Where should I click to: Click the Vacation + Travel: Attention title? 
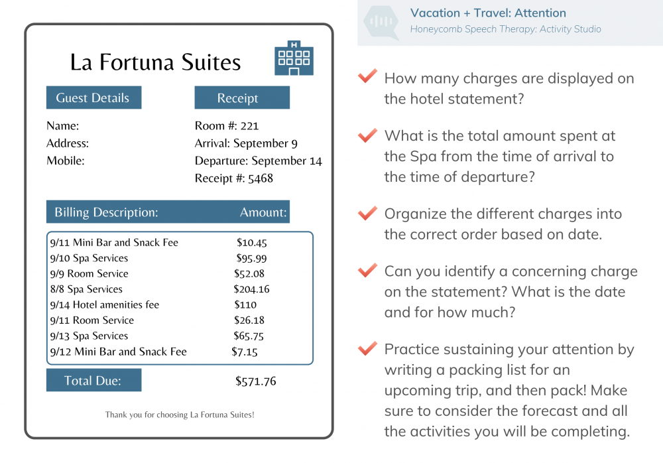coord(488,13)
